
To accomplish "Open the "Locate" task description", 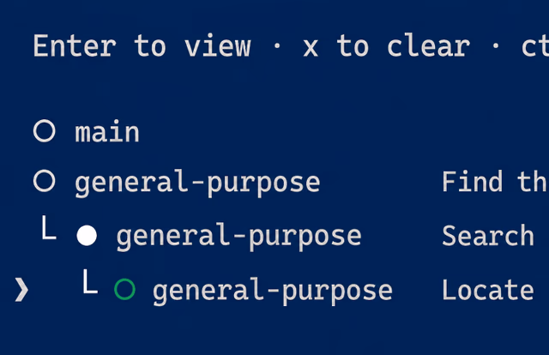I will pyautogui.click(x=488, y=289).
